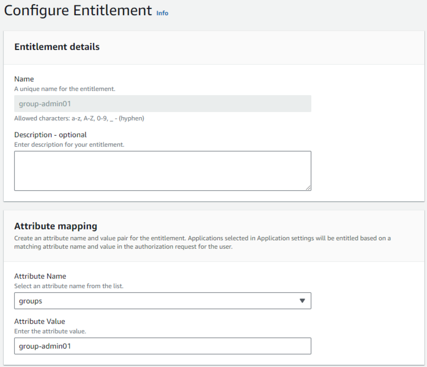
Task: Expand the Attribute Name dropdown arrow
Action: pyautogui.click(x=302, y=301)
